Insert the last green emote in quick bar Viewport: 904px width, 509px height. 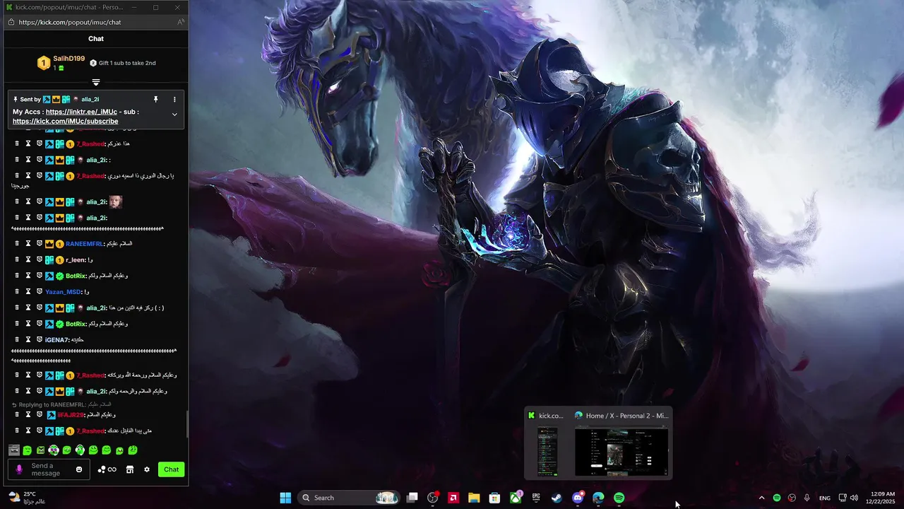(x=133, y=450)
